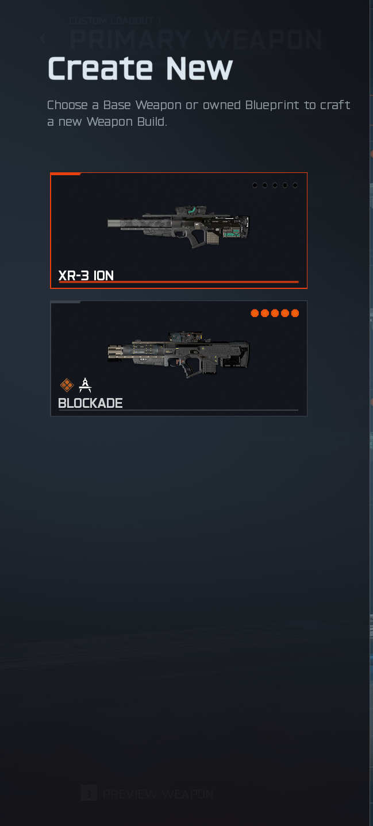Screen dimensions: 373x826
Task: Click the PREVIEW WEAPON button
Action: click(147, 794)
